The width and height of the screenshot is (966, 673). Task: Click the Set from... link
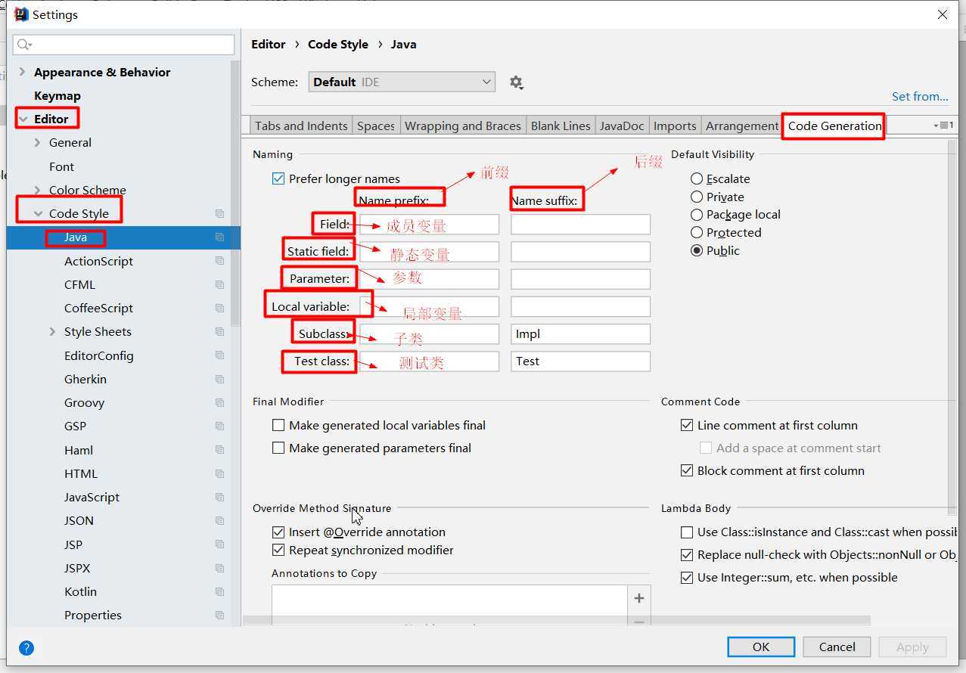click(x=920, y=97)
